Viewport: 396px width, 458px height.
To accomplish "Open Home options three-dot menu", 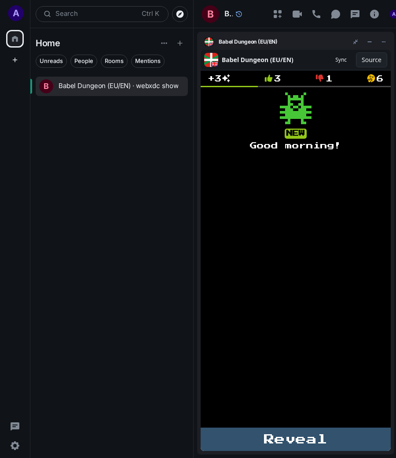I will click(164, 43).
